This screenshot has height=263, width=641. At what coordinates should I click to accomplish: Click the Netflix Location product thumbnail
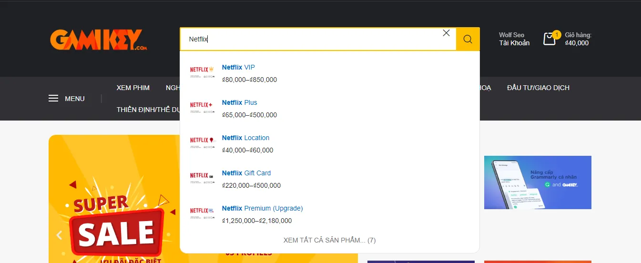pyautogui.click(x=202, y=143)
